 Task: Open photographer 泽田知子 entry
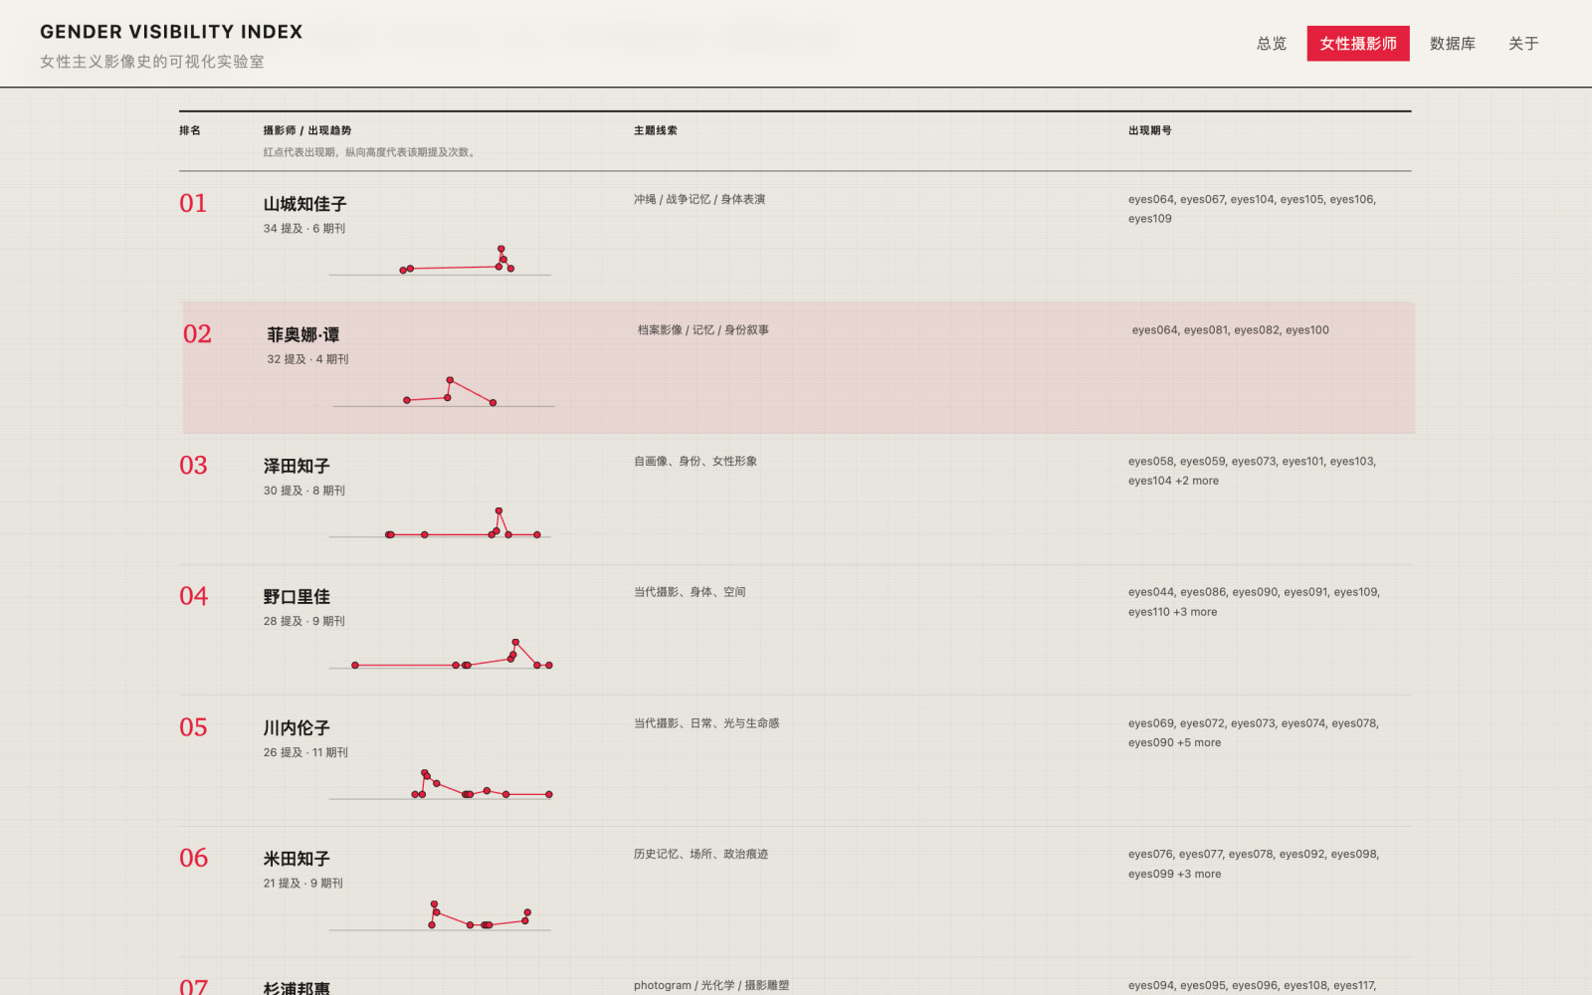[x=297, y=466]
